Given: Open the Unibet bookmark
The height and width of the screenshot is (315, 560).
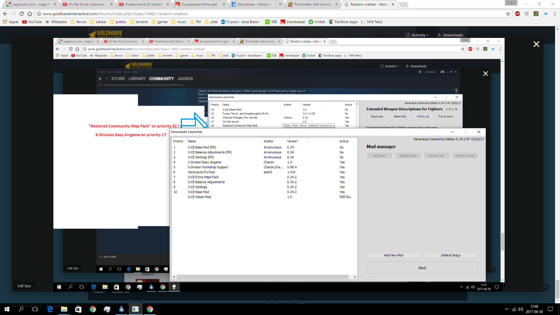Looking at the screenshot, I should coord(317,22).
